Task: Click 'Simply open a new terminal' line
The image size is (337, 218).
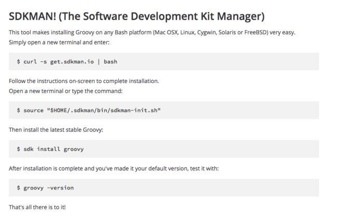Action: 59,43
